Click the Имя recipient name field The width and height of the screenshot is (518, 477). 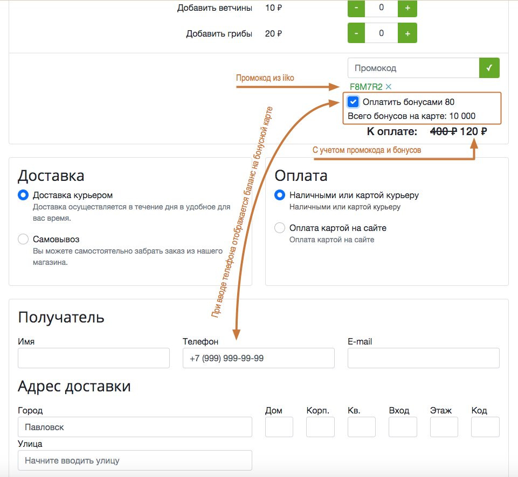point(94,358)
